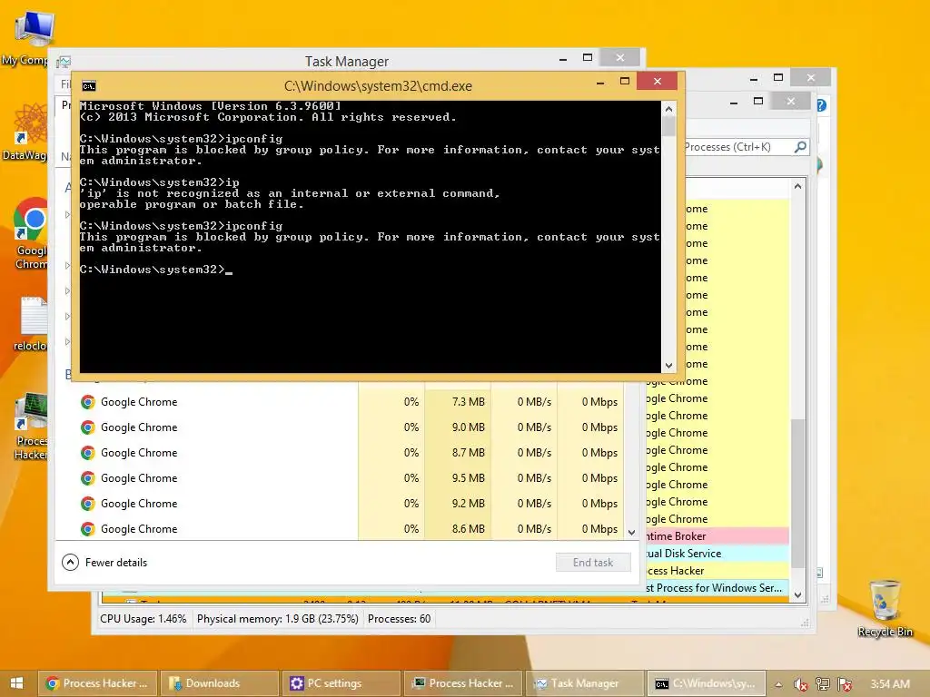The height and width of the screenshot is (697, 930).
Task: Click the Physical memory 1.9 GB status entry
Action: [278, 619]
